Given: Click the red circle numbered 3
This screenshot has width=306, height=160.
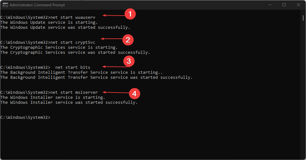Looking at the screenshot, I should [129, 61].
